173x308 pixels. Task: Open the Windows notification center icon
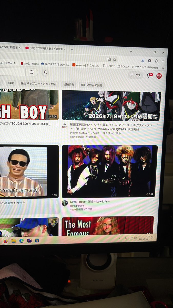click(x=152, y=237)
